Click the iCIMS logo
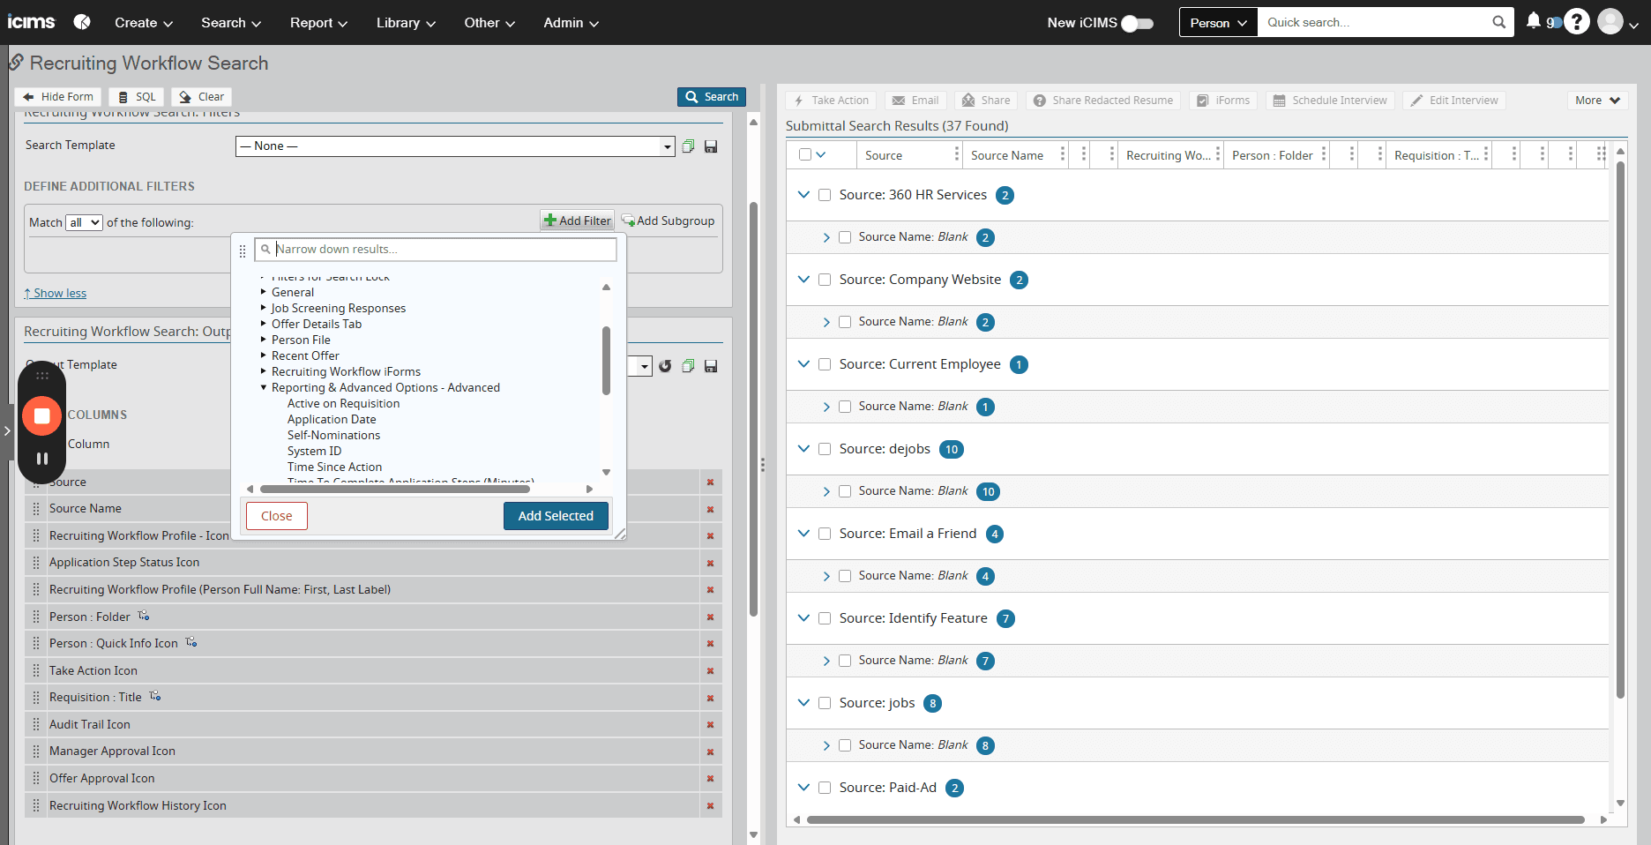This screenshot has height=845, width=1651. coord(31,22)
